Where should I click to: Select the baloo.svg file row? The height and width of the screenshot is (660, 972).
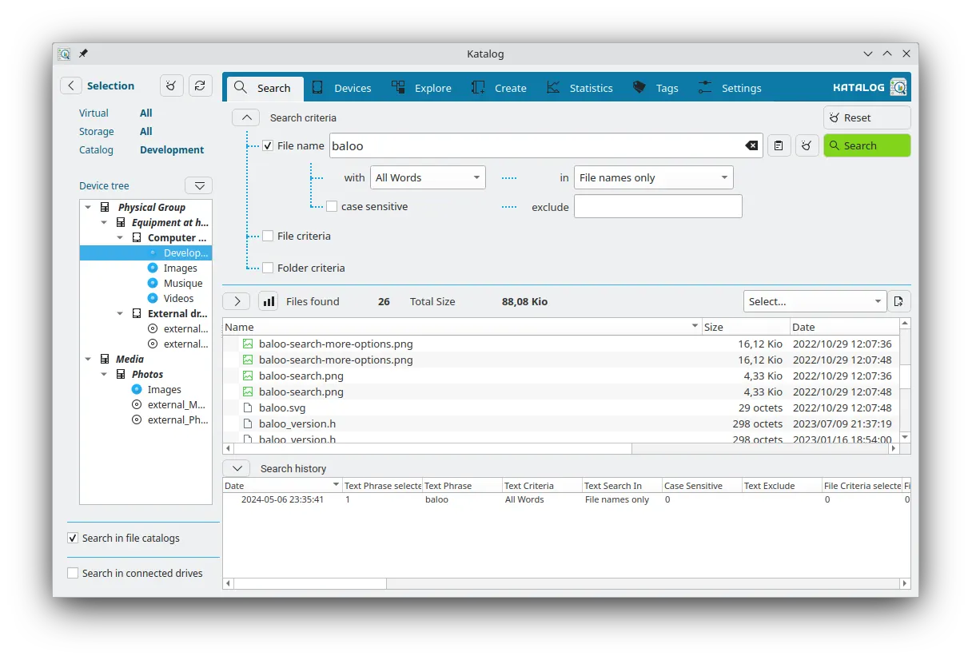coord(560,408)
